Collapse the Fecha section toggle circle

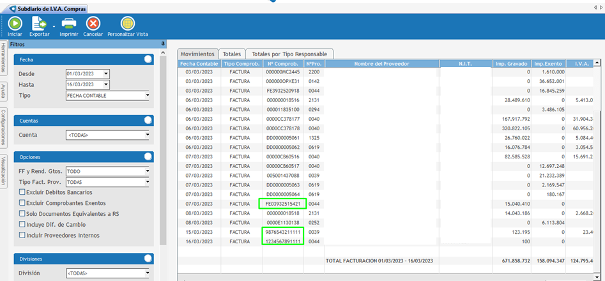pos(148,59)
